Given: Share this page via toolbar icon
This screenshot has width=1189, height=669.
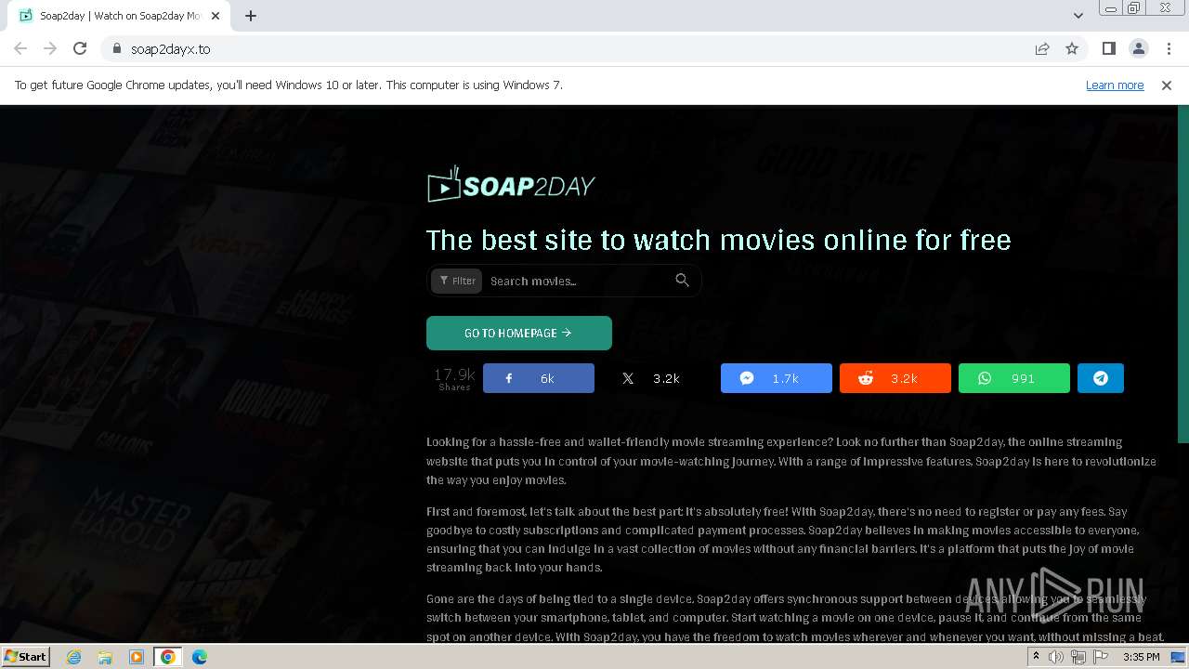Looking at the screenshot, I should click(1042, 48).
